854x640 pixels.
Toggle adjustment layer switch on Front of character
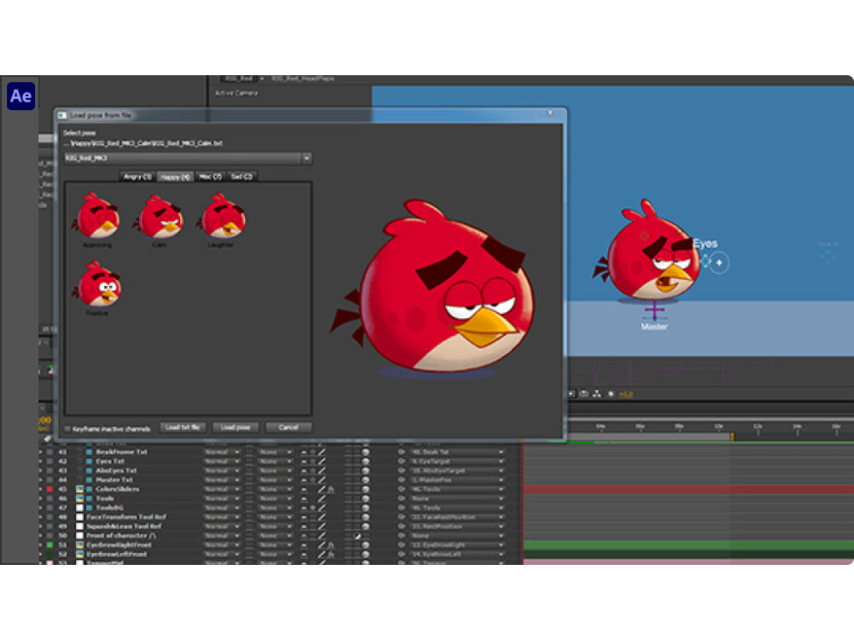[357, 536]
